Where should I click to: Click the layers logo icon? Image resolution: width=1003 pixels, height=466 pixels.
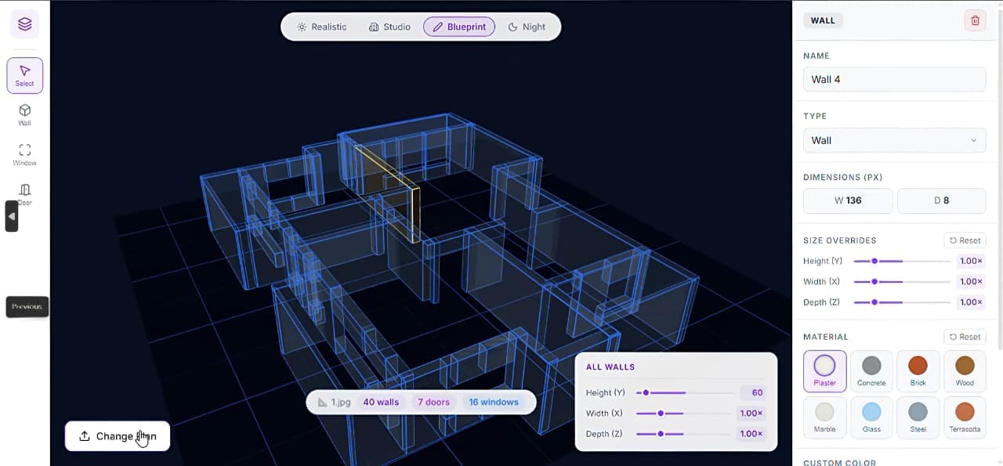click(24, 24)
